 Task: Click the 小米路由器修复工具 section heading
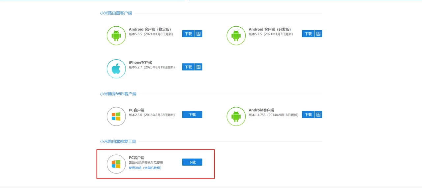tap(118, 142)
